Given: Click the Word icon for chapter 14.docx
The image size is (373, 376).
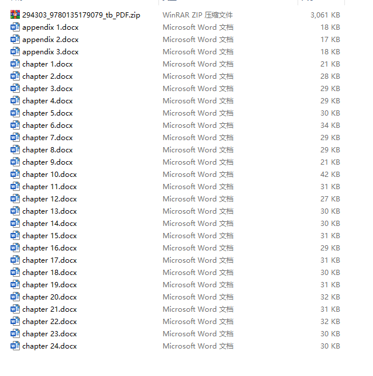Looking at the screenshot, I should click(15, 223).
